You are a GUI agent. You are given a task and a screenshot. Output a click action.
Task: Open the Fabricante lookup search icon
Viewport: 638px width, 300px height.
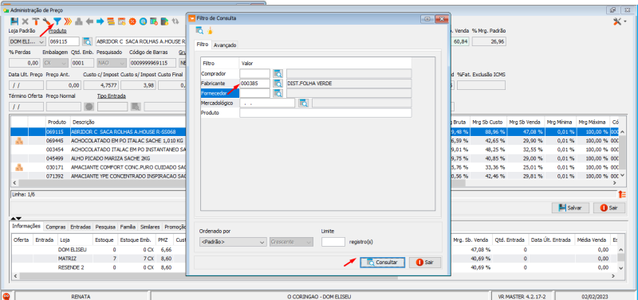pos(278,84)
